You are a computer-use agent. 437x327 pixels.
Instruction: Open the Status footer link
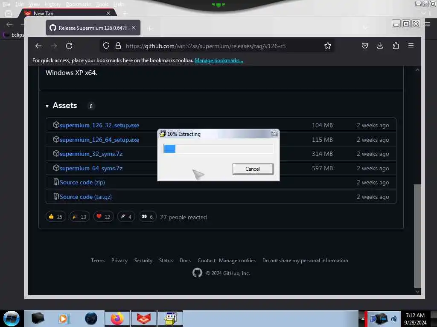(166, 261)
